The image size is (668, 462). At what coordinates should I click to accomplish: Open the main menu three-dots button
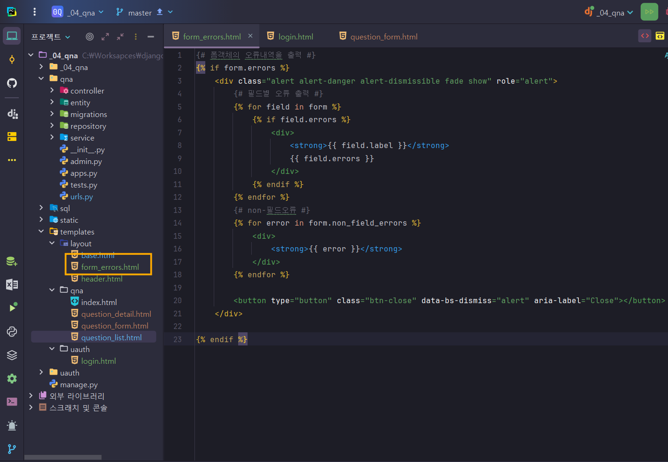[34, 12]
